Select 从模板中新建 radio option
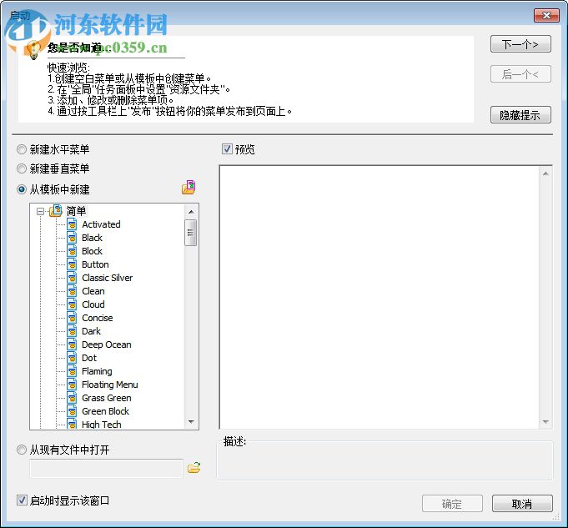The image size is (568, 528). point(22,189)
